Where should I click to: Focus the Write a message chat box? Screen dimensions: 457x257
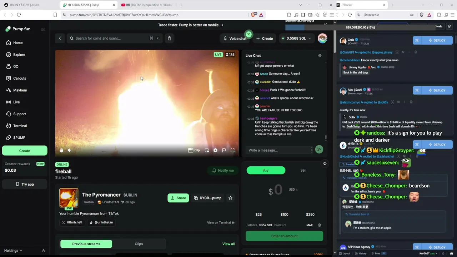click(279, 150)
